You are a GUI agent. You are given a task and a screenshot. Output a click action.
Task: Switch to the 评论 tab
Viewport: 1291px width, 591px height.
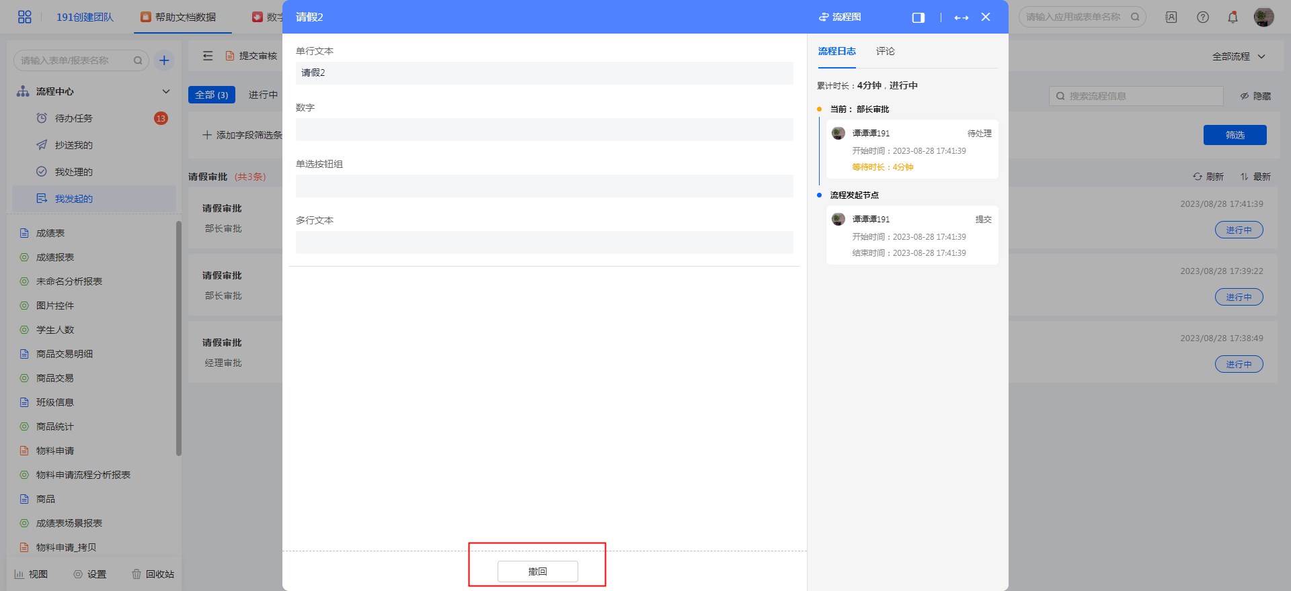click(885, 51)
